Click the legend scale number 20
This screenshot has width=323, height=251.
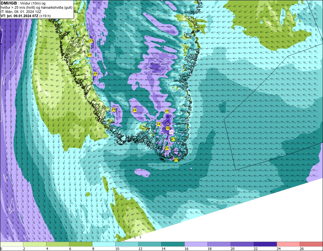[233, 249]
